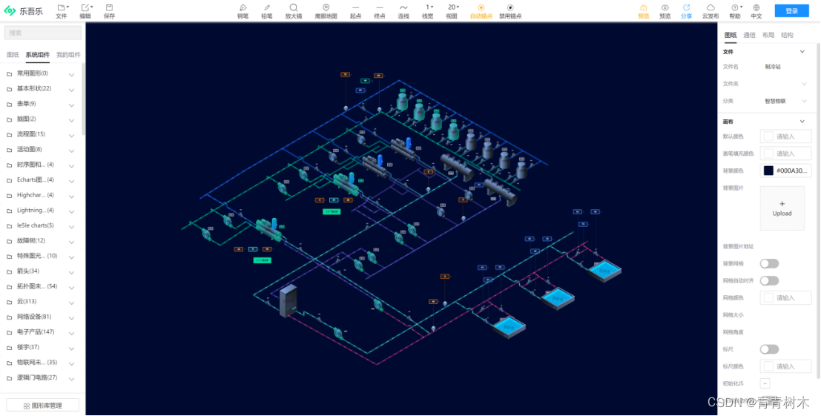The height and width of the screenshot is (416, 821).
Task: Open the 文件 file menu
Action: (62, 11)
